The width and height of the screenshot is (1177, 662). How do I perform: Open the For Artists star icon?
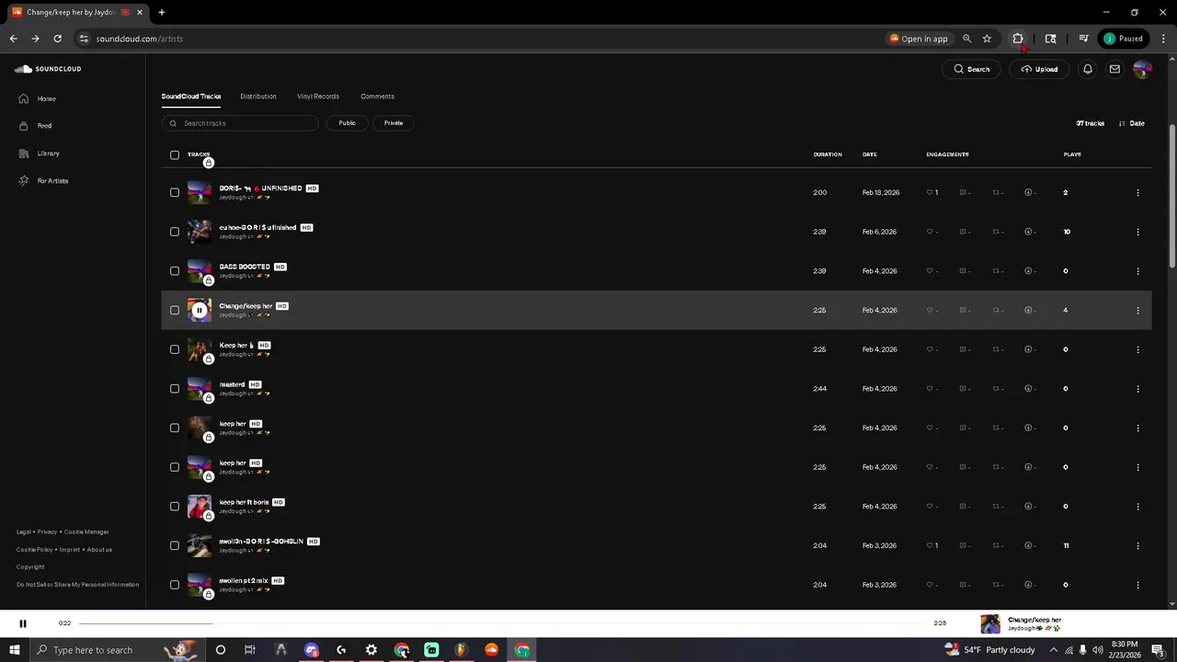point(24,181)
